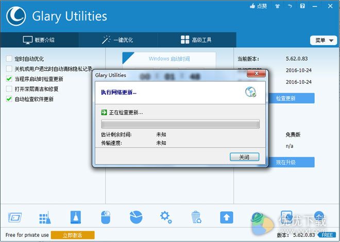Enable 定时自动优化 checkbox
This screenshot has height=242, width=340.
coord(9,59)
